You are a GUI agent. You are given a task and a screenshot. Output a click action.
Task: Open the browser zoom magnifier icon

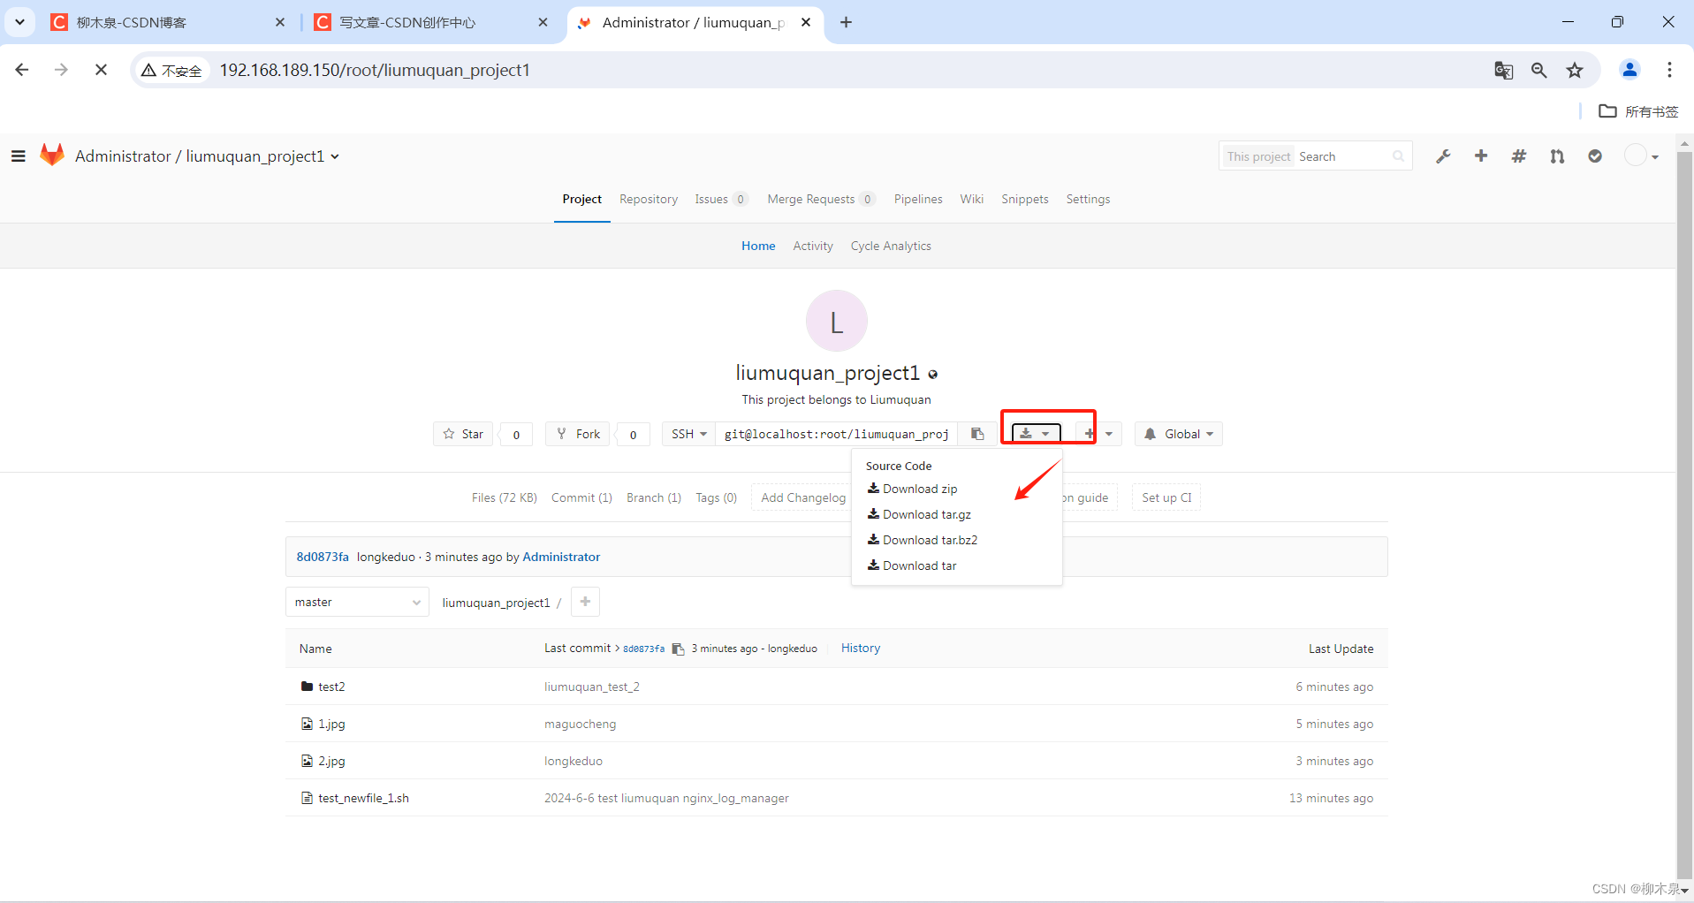pyautogui.click(x=1538, y=70)
